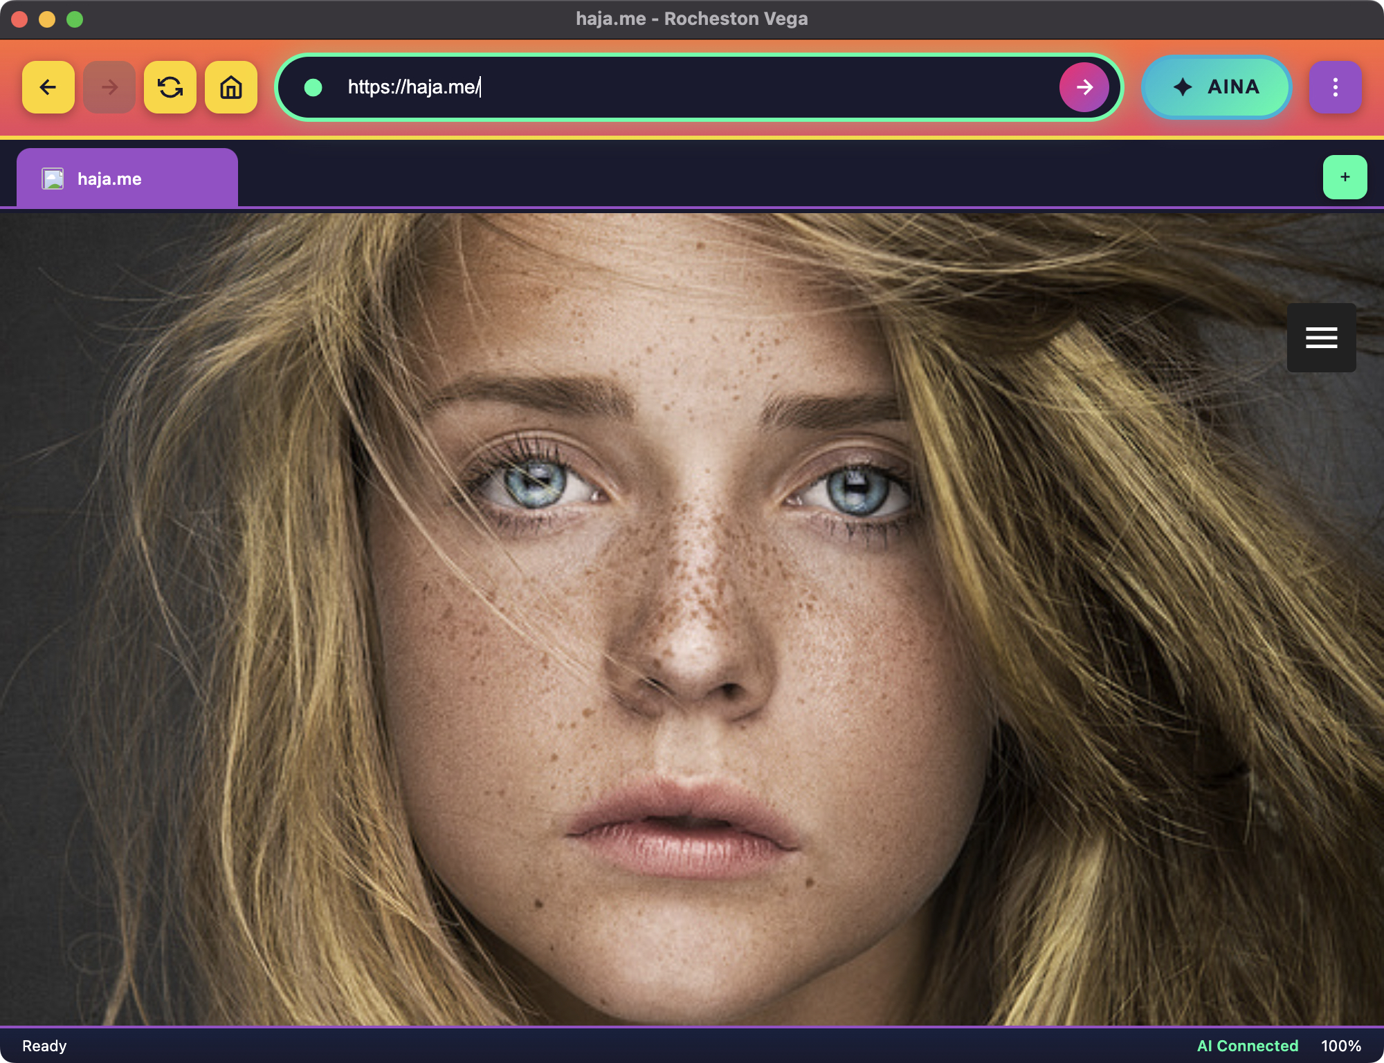Add a new tab with plus button
Viewport: 1384px width, 1063px height.
tap(1345, 177)
